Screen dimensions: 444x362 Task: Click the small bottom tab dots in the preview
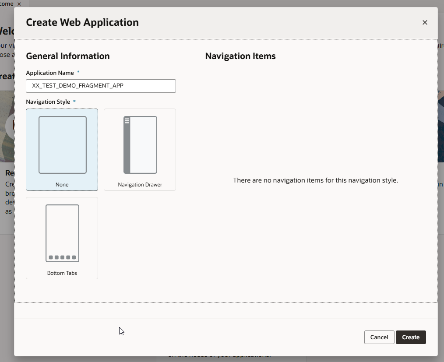[62, 258]
